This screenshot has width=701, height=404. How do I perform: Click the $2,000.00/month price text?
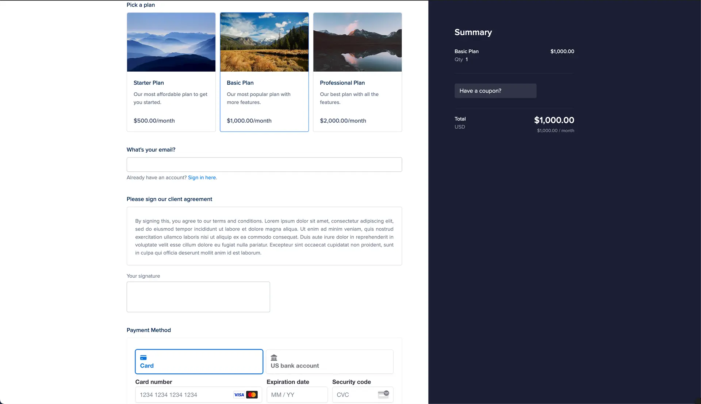[x=343, y=121]
